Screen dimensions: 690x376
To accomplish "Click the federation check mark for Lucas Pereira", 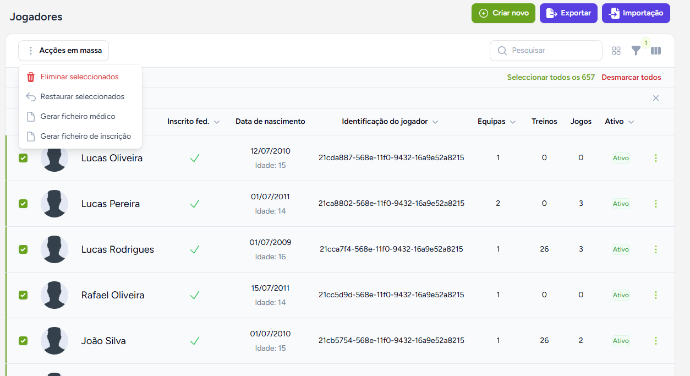I will [194, 204].
